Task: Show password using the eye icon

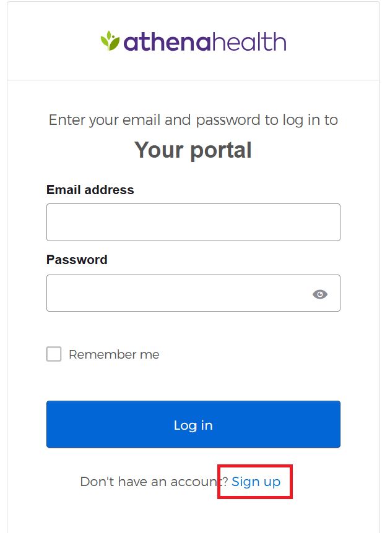Action: tap(319, 294)
